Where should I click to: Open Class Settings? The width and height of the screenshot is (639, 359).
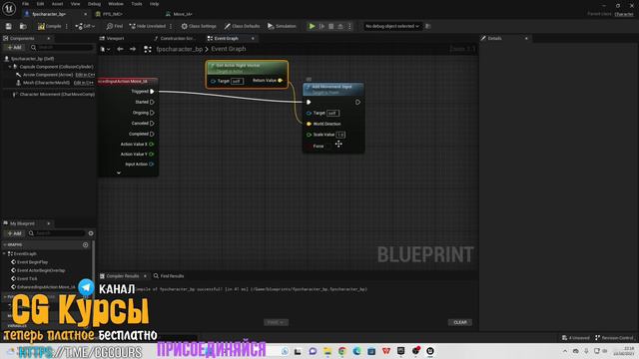(x=199, y=26)
